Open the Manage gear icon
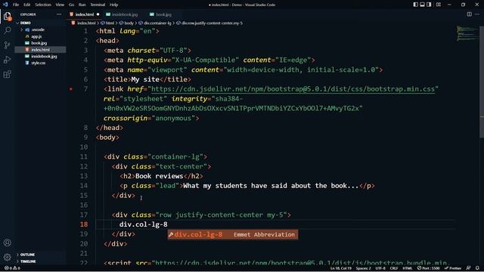Screen dimensions: 484x272 click(x=8, y=257)
